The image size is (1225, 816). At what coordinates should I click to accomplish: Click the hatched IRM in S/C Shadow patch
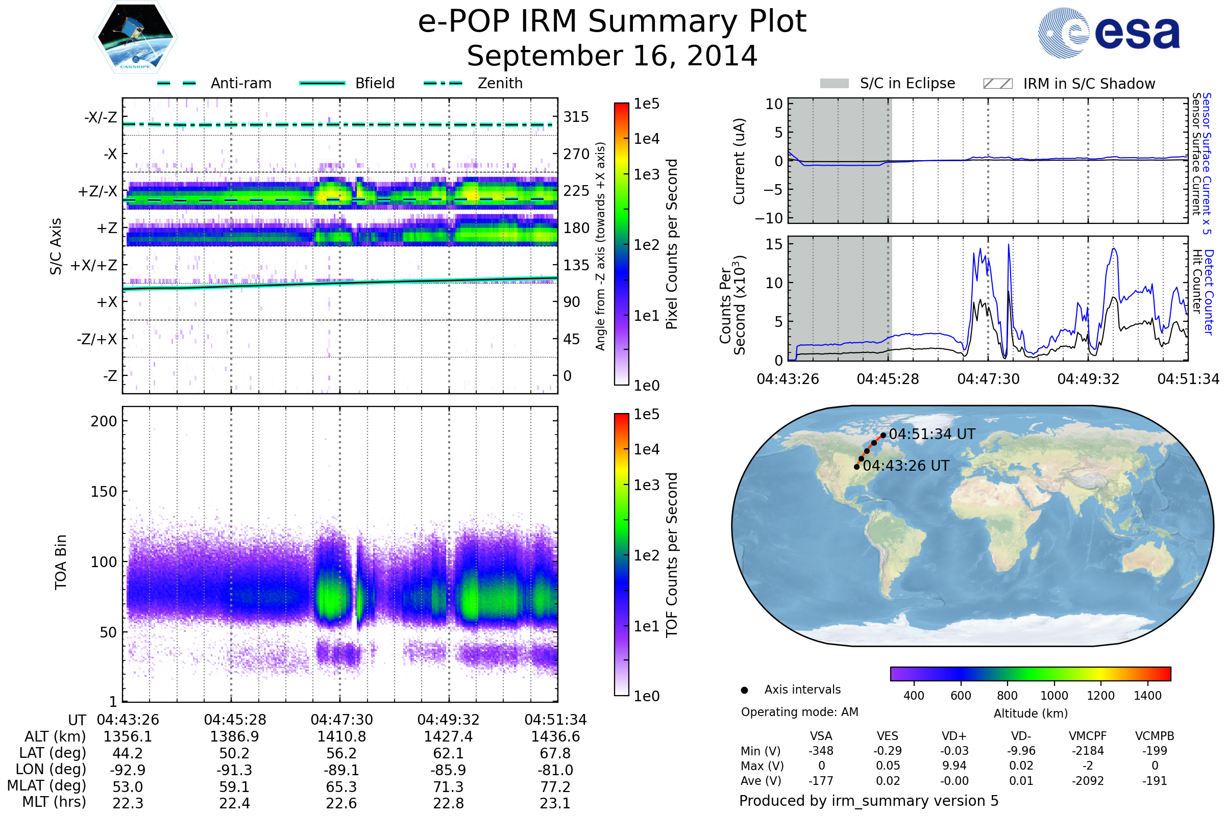point(997,84)
